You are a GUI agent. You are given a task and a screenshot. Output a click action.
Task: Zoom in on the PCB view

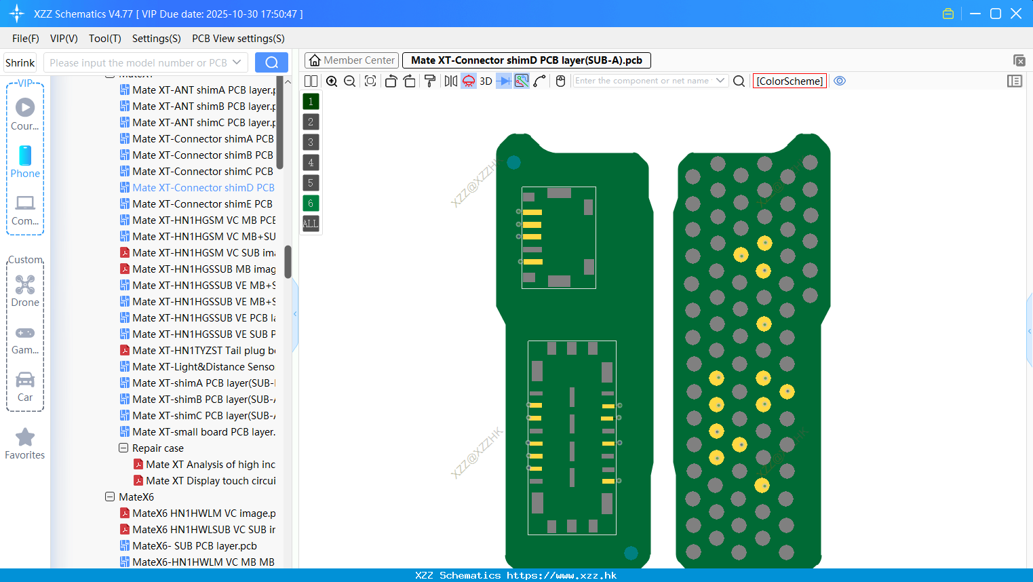tap(332, 81)
